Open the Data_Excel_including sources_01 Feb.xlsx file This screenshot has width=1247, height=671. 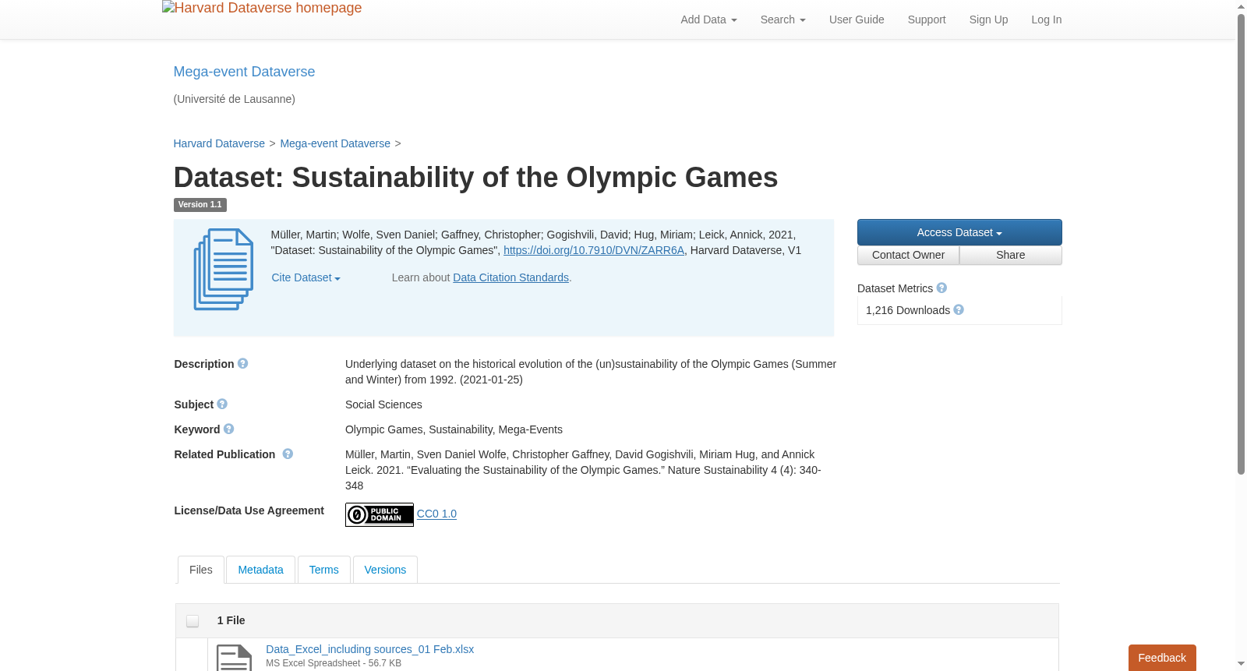[x=369, y=649]
